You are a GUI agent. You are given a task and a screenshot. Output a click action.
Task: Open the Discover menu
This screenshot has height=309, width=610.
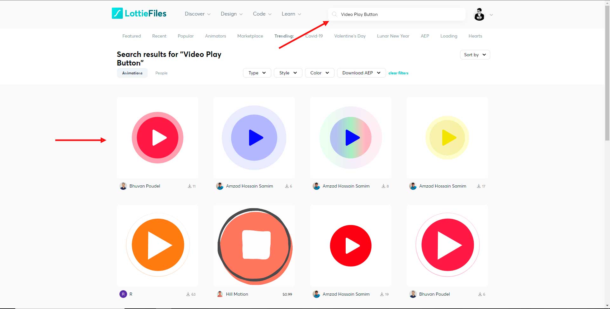[x=197, y=14]
